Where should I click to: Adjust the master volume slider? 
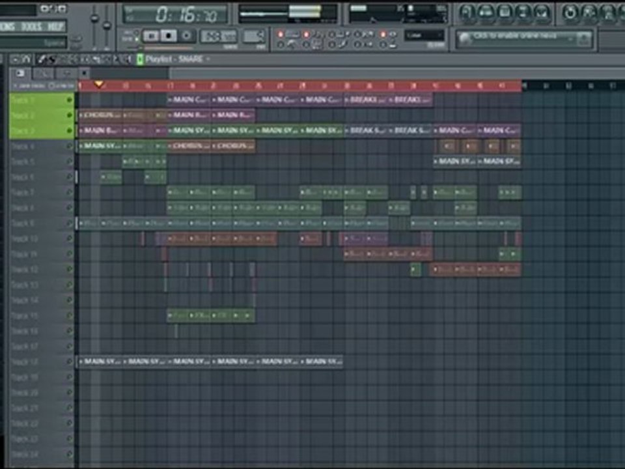pyautogui.click(x=95, y=19)
